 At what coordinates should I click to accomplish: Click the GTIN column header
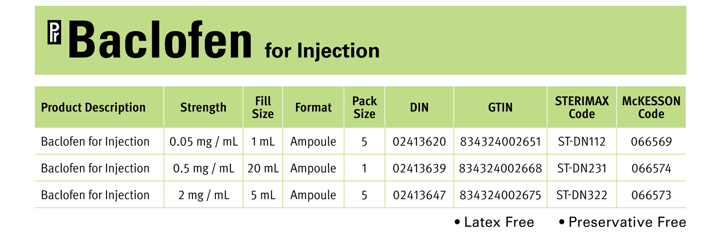click(500, 107)
